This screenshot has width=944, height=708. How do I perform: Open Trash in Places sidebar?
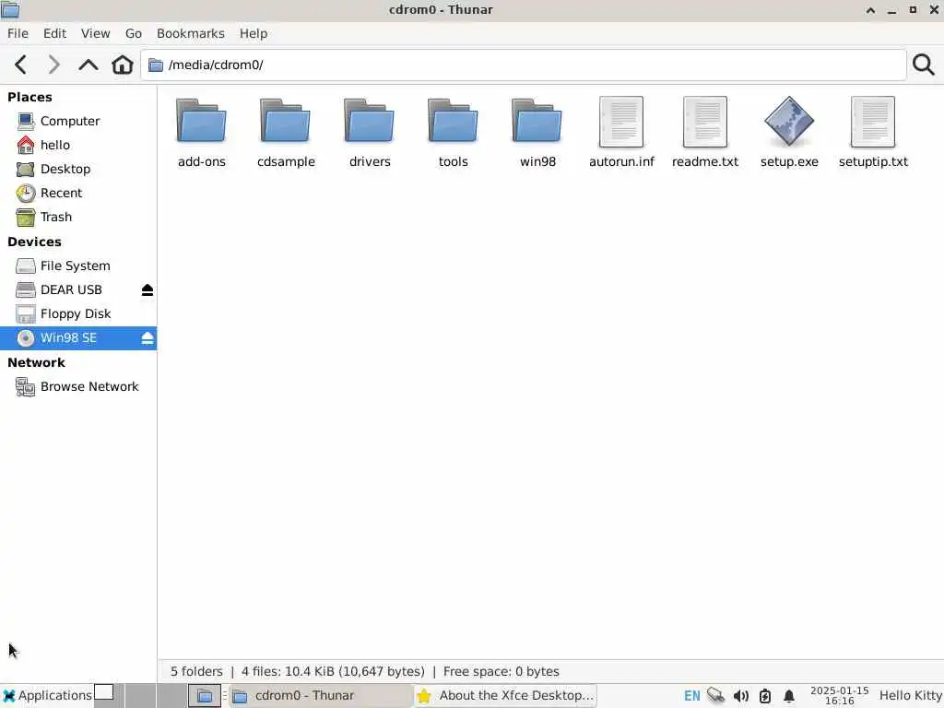coord(78,218)
